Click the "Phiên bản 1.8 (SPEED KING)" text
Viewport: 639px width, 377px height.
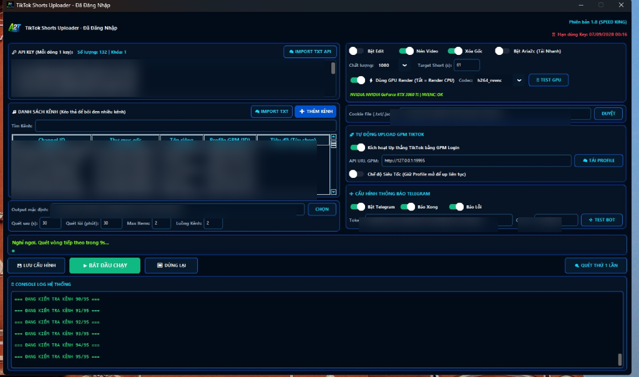click(598, 22)
